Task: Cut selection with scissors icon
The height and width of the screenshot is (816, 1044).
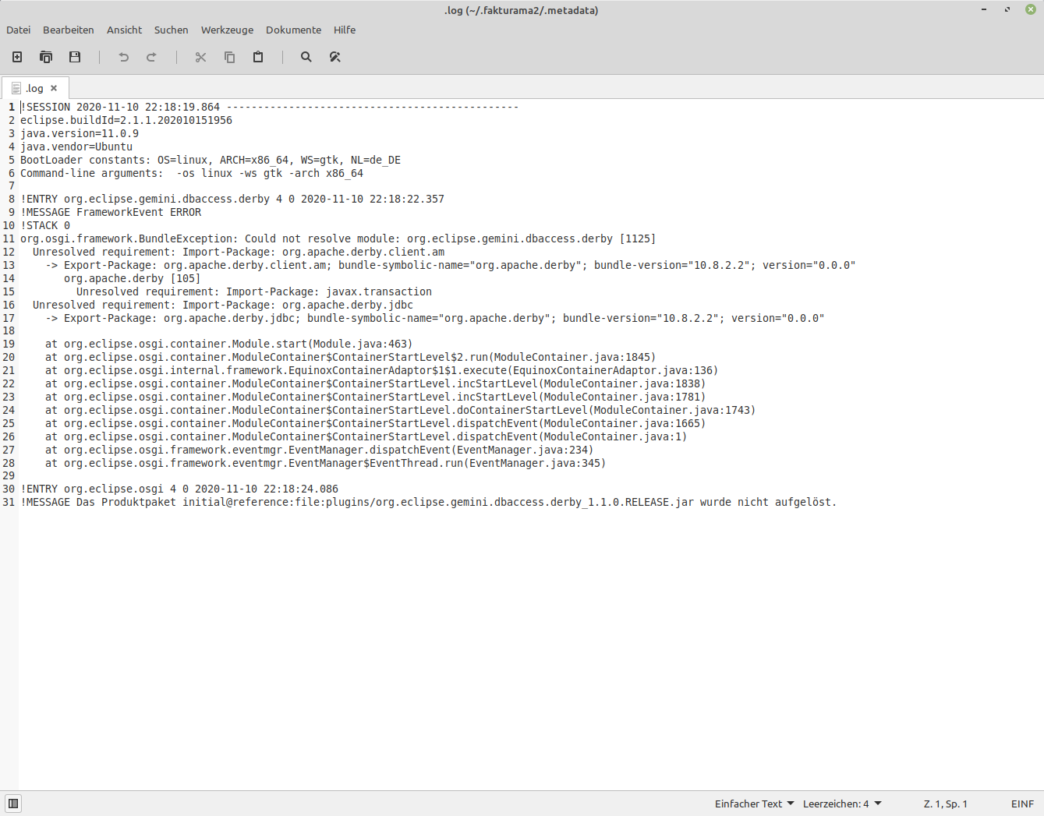Action: coord(200,57)
